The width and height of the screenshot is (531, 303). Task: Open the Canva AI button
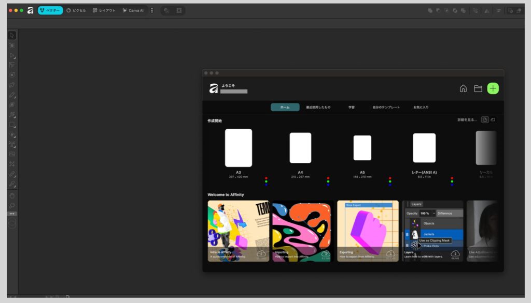tap(133, 10)
